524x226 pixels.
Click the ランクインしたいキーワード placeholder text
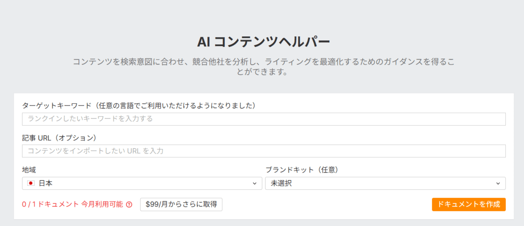(x=90, y=119)
